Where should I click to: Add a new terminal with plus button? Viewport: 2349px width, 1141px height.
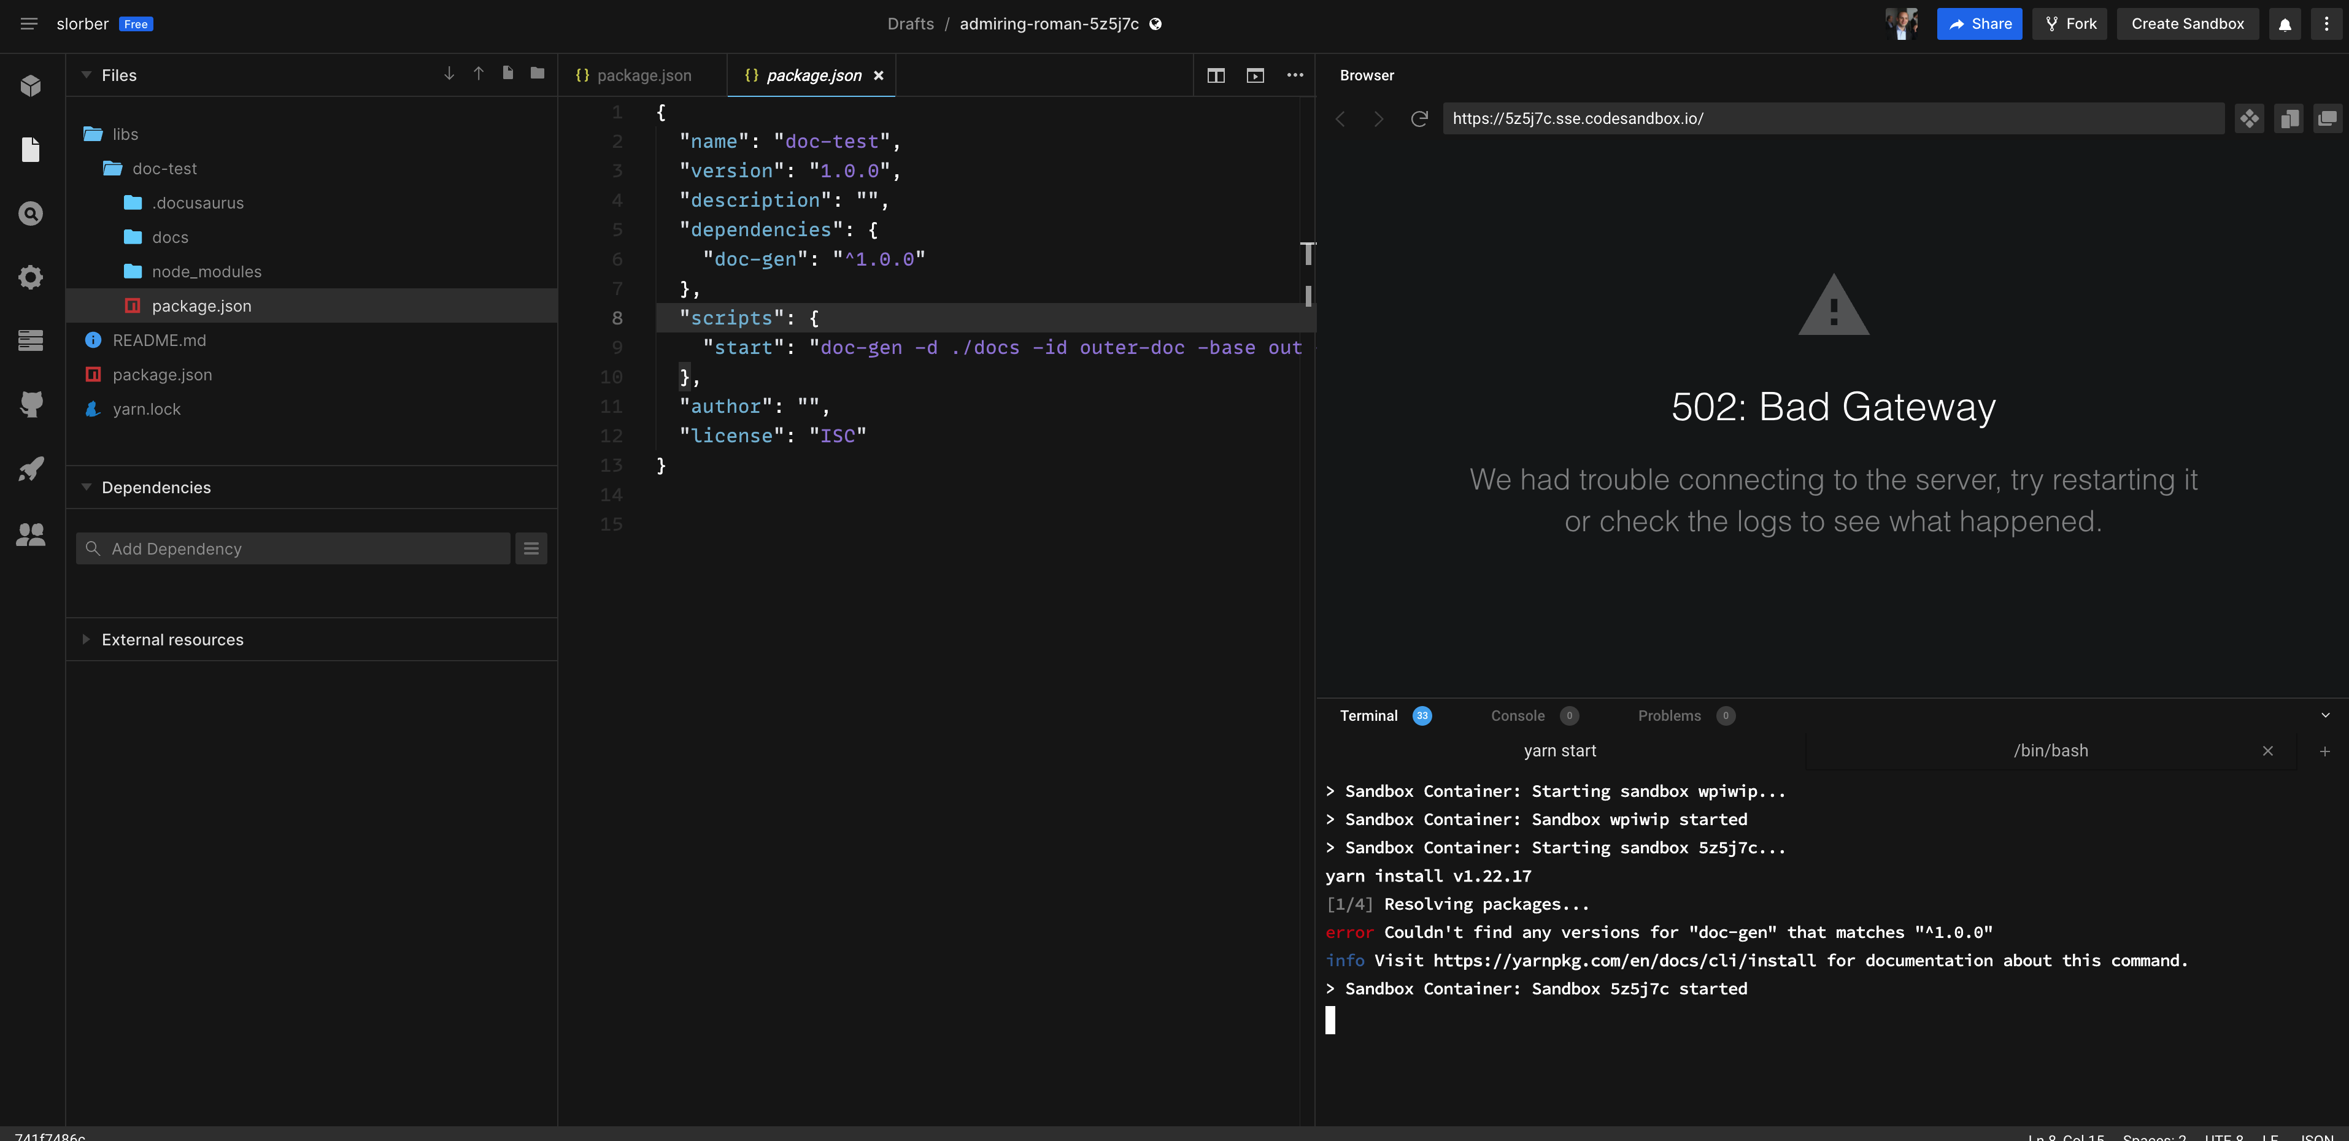(2324, 751)
